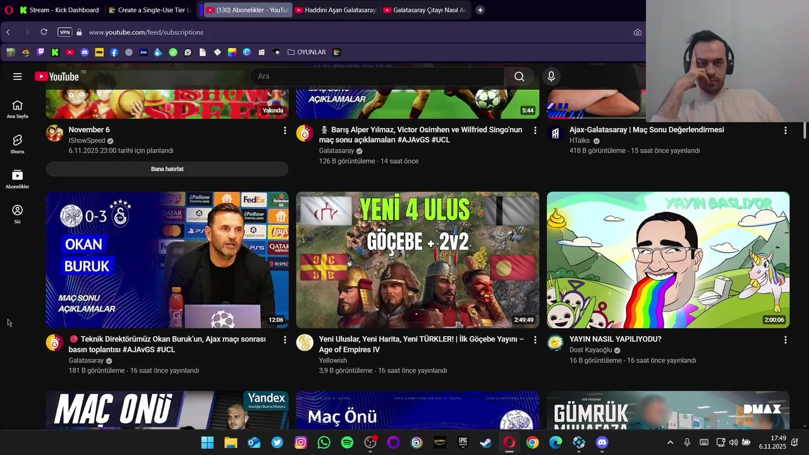Open Ajax-Galatasaray Maç Sonu Değerlendirmesi title
Image resolution: width=809 pixels, height=455 pixels.
click(647, 130)
